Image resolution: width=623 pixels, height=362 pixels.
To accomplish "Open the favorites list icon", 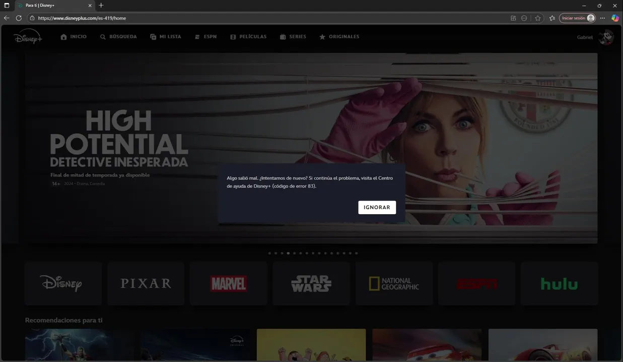I will pyautogui.click(x=552, y=18).
